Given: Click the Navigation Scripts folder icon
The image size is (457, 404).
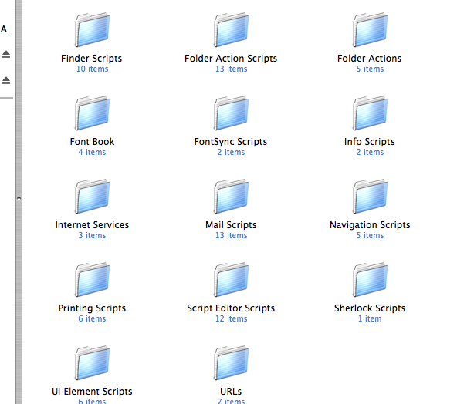Looking at the screenshot, I should point(370,196).
